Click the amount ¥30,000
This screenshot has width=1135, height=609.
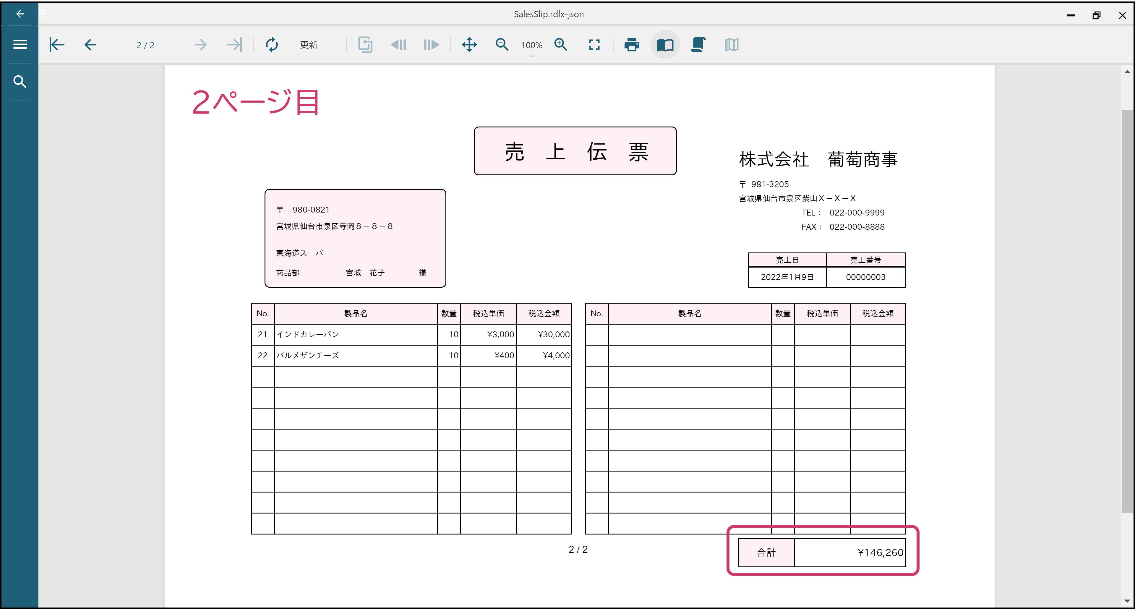tap(554, 334)
